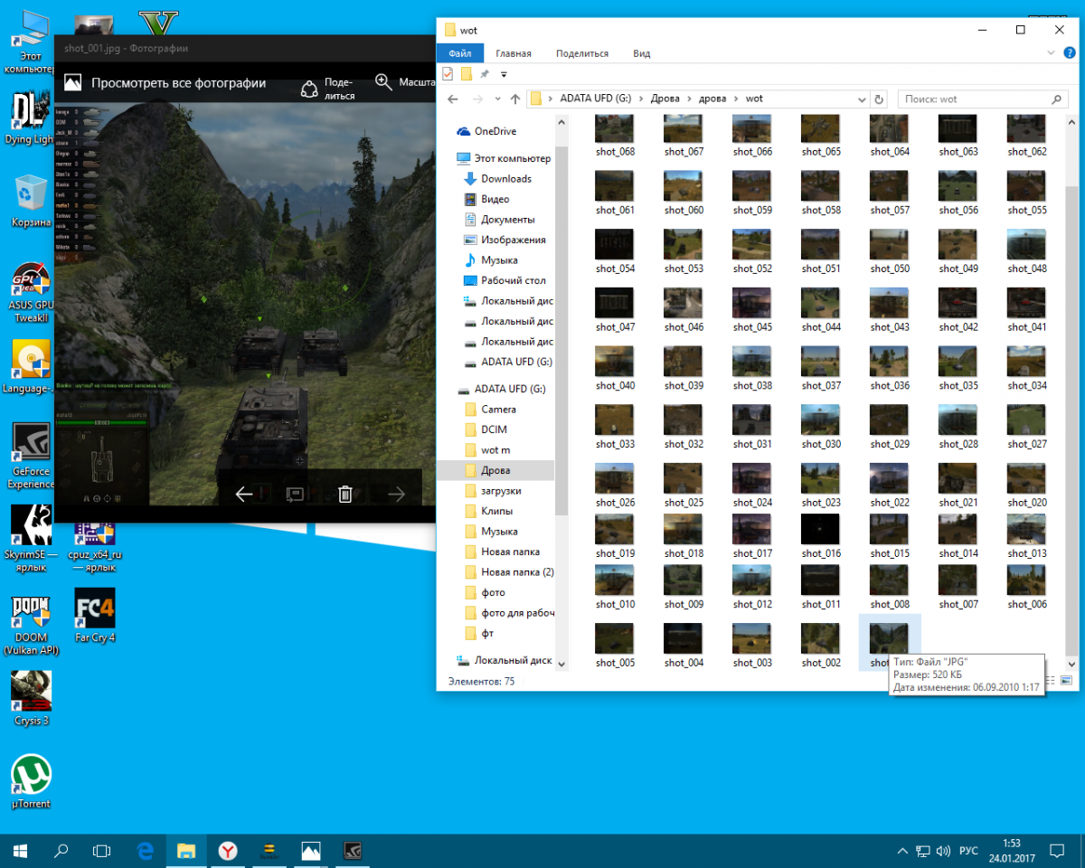The height and width of the screenshot is (868, 1085).
Task: Open µTorrent from the desktop
Action: [31, 781]
